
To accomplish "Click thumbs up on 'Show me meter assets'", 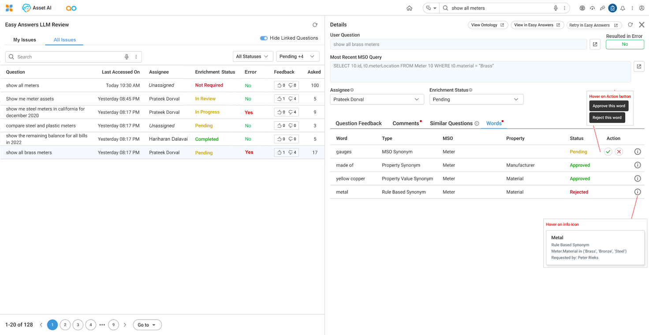I will pos(280,99).
